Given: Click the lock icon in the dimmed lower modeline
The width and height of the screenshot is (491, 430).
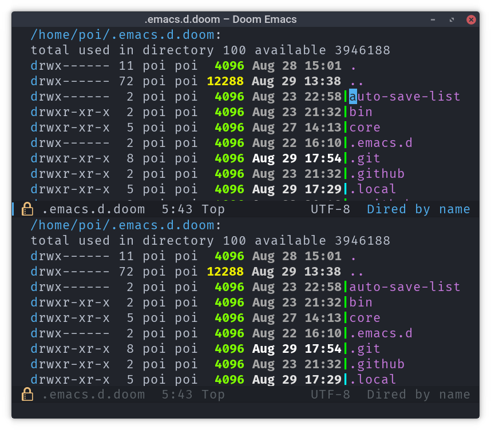Looking at the screenshot, I should point(27,395).
